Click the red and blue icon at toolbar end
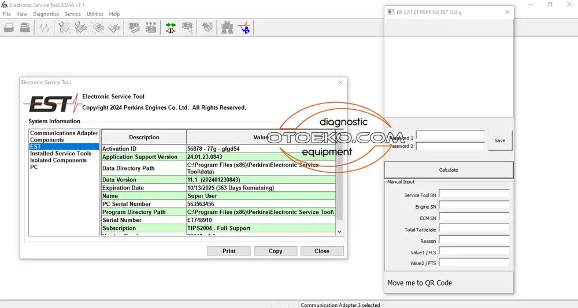578x308 pixels. (x=245, y=27)
